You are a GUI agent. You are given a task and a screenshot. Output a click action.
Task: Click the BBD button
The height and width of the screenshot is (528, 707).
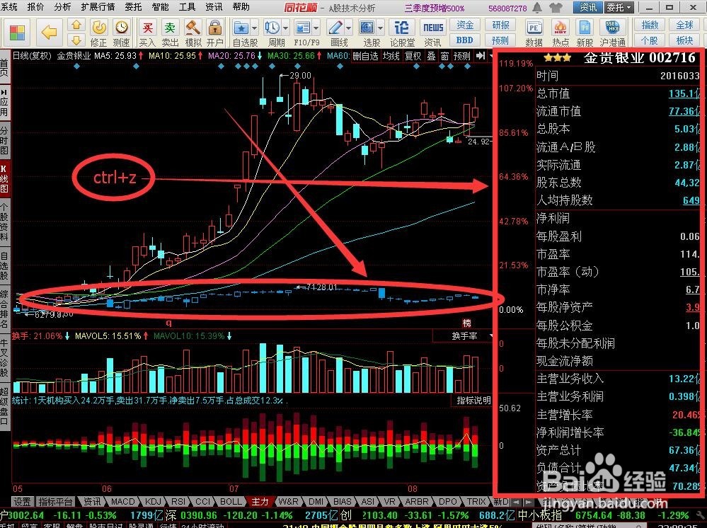(465, 40)
